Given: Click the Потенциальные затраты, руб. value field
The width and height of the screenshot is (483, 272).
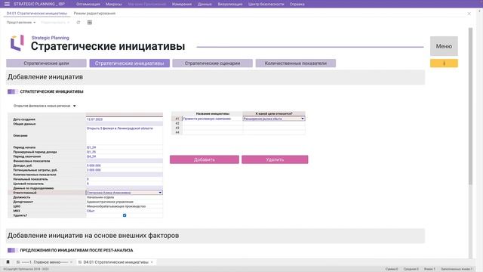Looking at the screenshot, I should pos(124,170).
